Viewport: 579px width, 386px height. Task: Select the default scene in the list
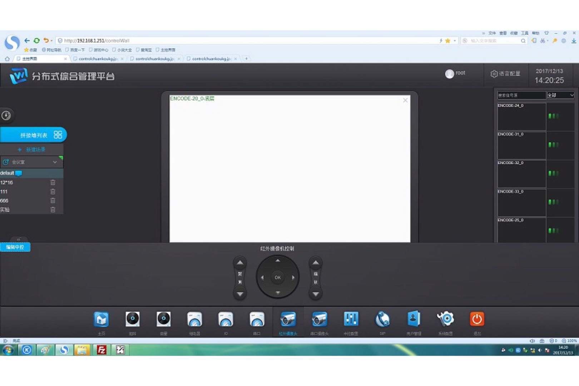click(7, 173)
